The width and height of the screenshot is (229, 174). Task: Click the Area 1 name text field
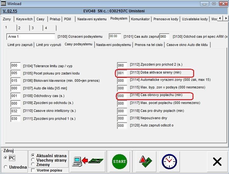[30, 37]
